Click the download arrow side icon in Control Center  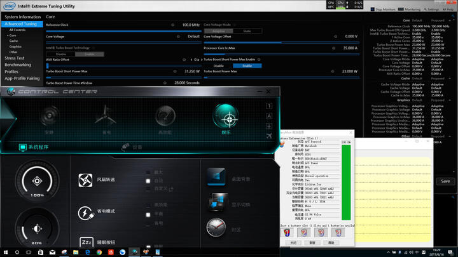click(269, 126)
